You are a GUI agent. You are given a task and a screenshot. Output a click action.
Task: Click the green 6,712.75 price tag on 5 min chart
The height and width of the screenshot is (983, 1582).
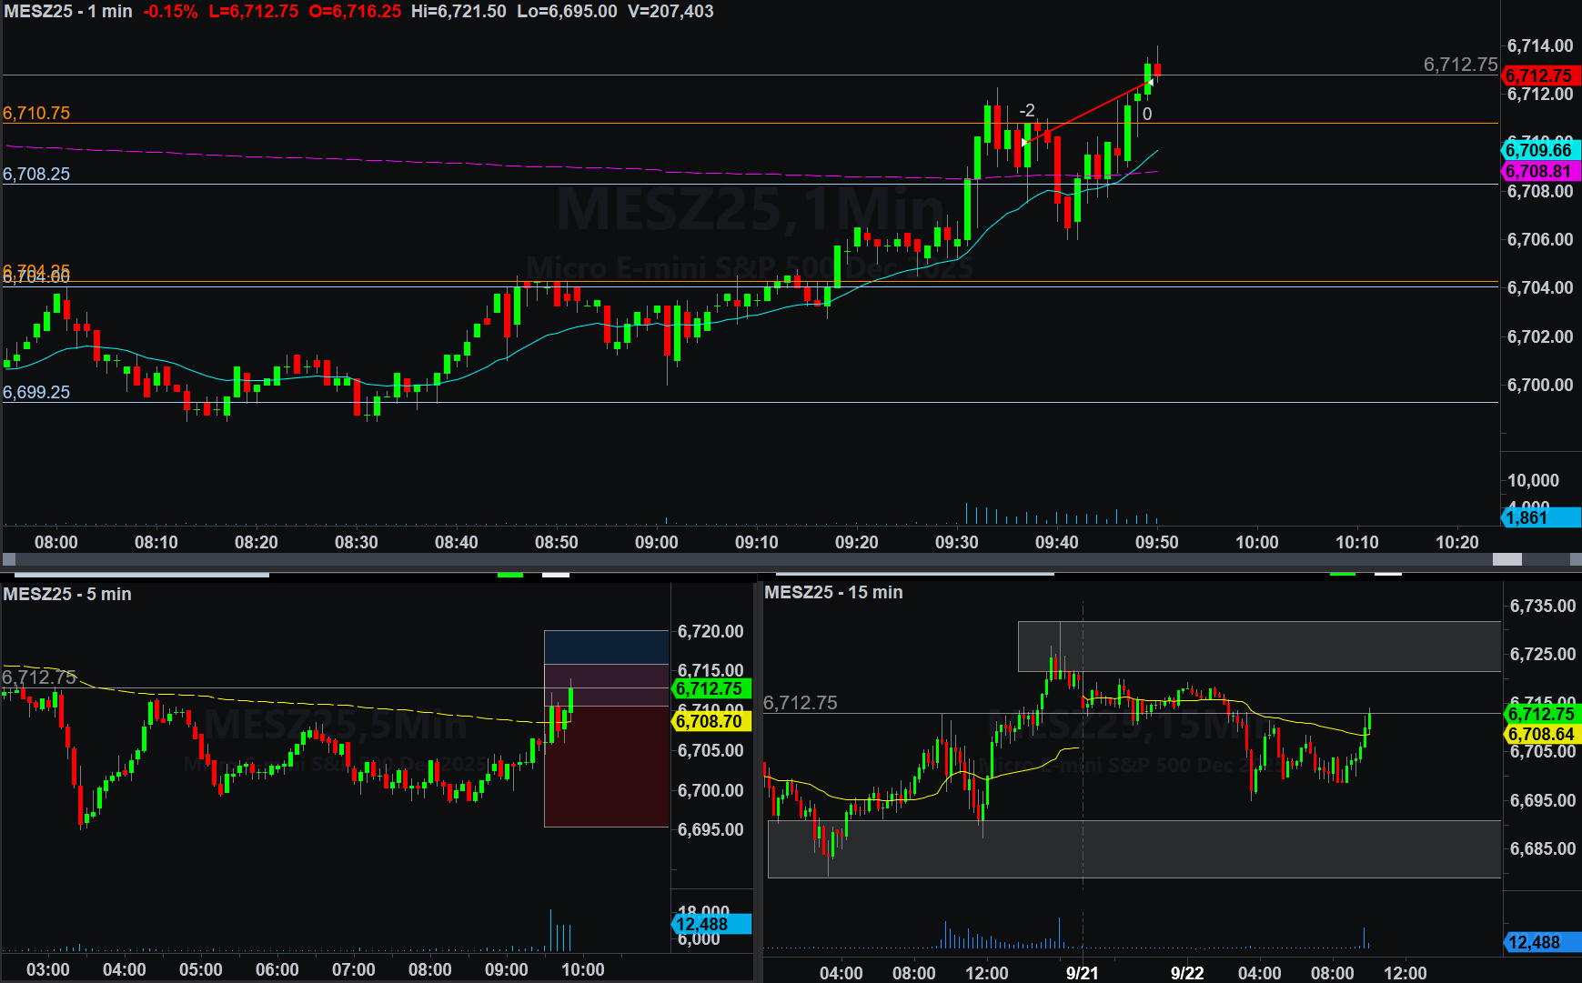[710, 688]
